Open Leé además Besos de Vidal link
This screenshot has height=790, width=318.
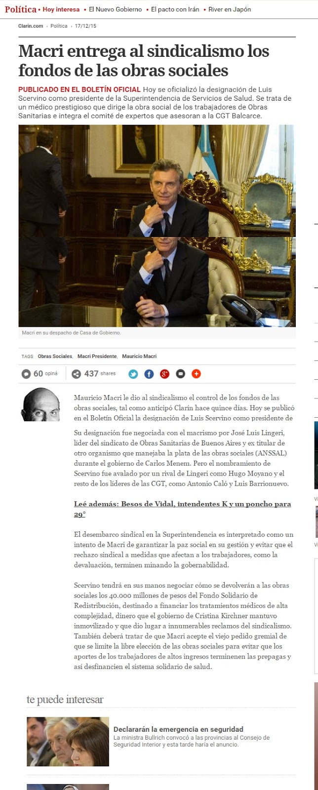tap(182, 509)
